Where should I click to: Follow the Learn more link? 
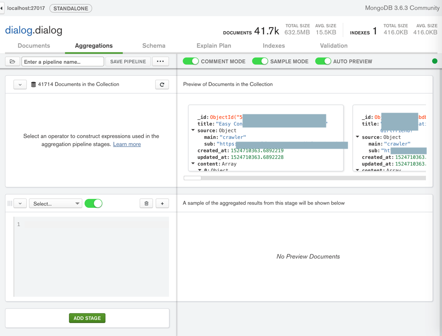[x=127, y=144]
